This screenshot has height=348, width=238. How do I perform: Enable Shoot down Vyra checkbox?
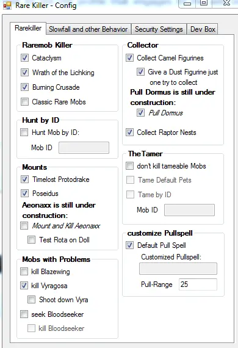point(31,299)
